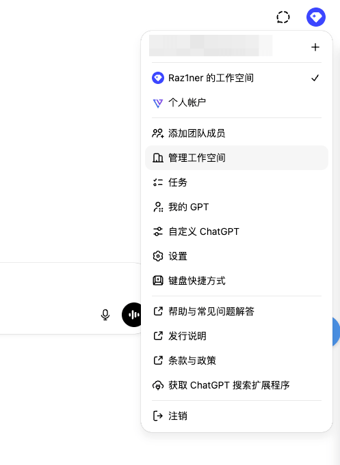Choose 自定义 ChatGPT option
This screenshot has width=340, height=465.
click(237, 231)
